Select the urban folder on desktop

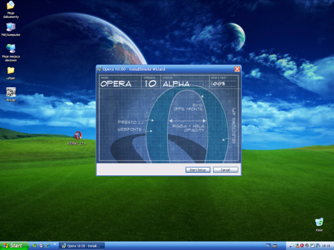point(11,73)
